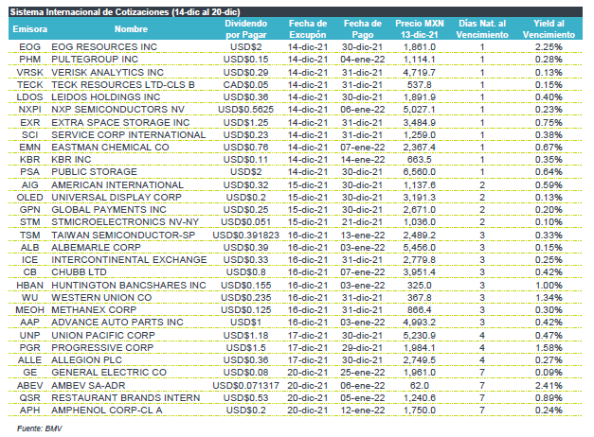
Task: Click the 'Días Nat. al Vencimiento' header
Action: coord(482,29)
